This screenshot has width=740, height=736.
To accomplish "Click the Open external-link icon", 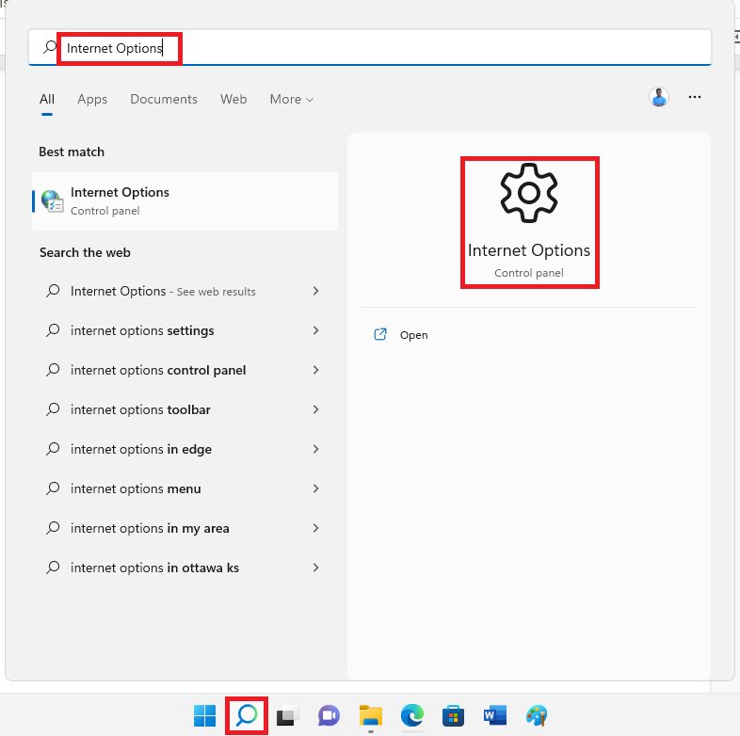I will coord(380,334).
